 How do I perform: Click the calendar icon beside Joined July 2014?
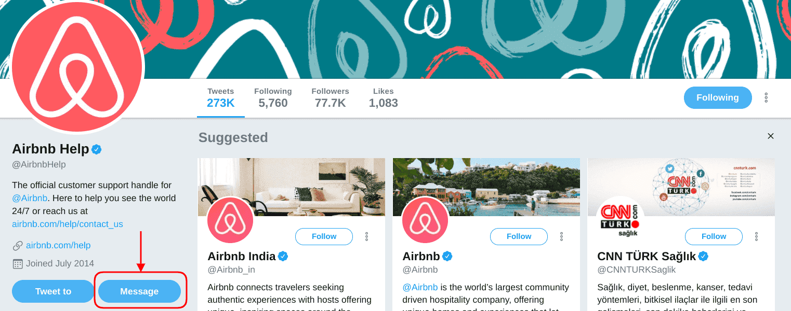[x=17, y=263]
